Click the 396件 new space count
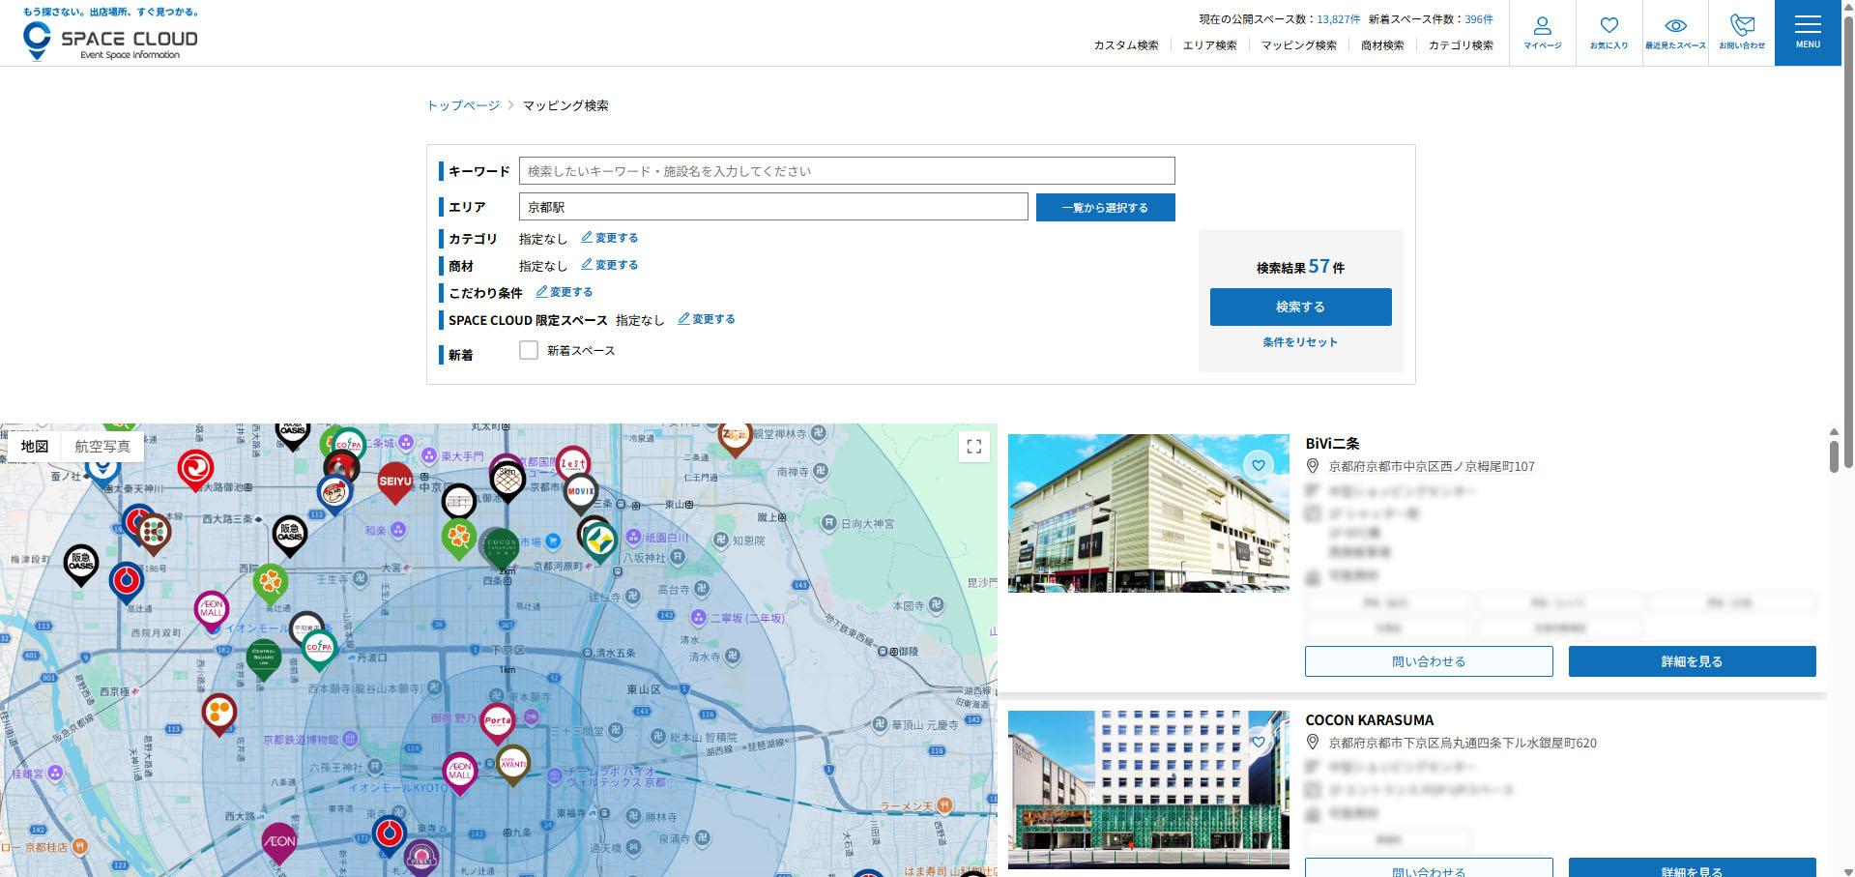Viewport: 1855px width, 877px height. pos(1479,19)
